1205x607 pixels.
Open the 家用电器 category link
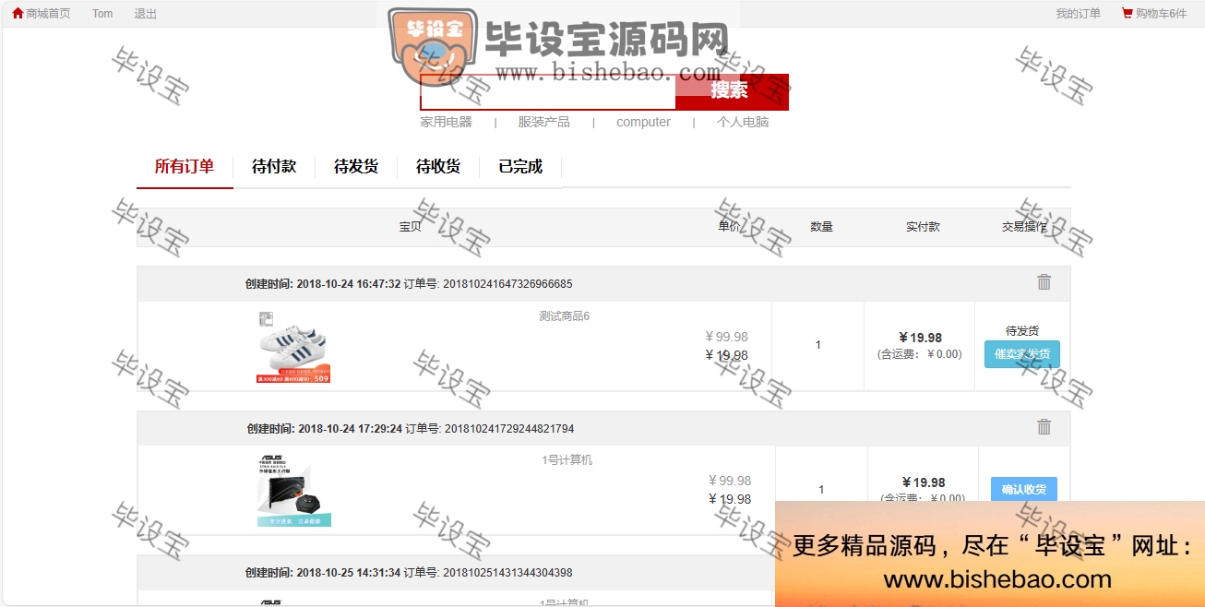[x=447, y=122]
